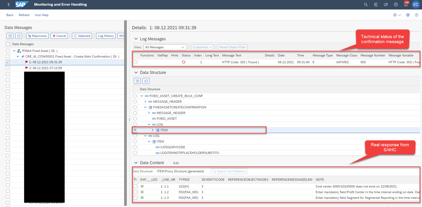Click the print icon

pyautogui.click(x=408, y=15)
